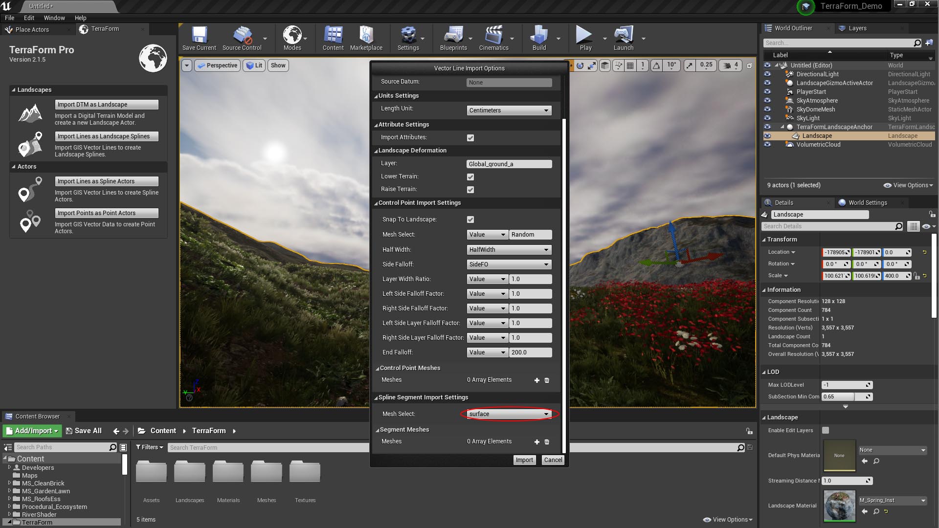The image size is (939, 528).
Task: Enable the Edit Layers checkbox
Action: pyautogui.click(x=826, y=431)
